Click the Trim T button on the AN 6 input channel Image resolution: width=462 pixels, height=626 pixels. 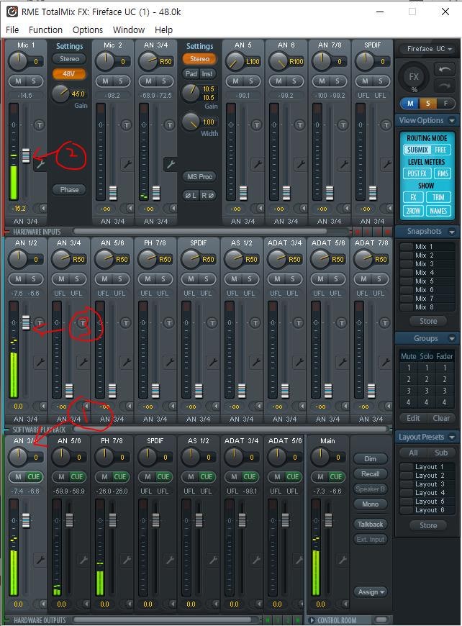pyautogui.click(x=300, y=125)
